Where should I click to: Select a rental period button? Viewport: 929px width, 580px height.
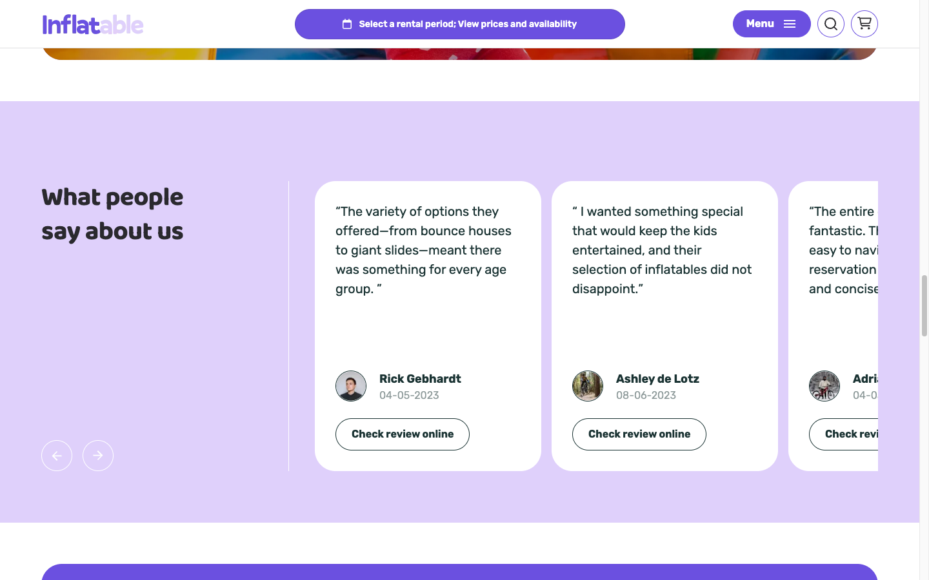tap(459, 24)
